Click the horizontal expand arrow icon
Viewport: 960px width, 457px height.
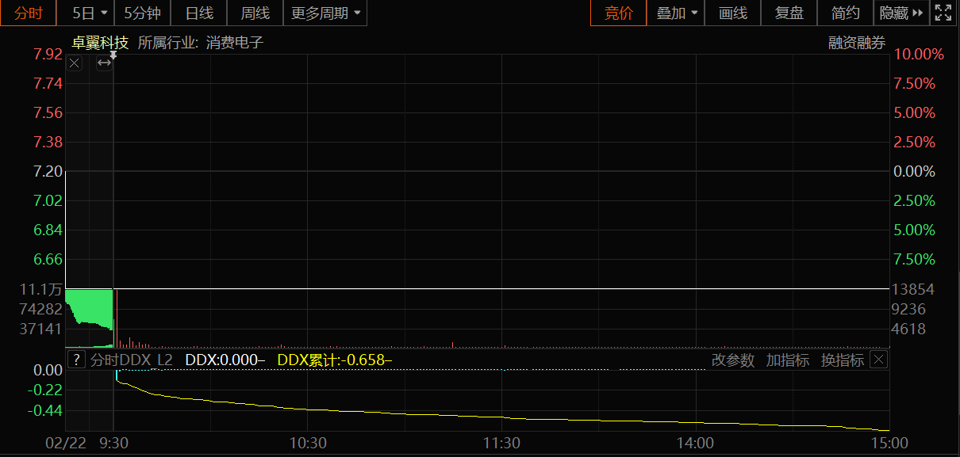pos(105,63)
